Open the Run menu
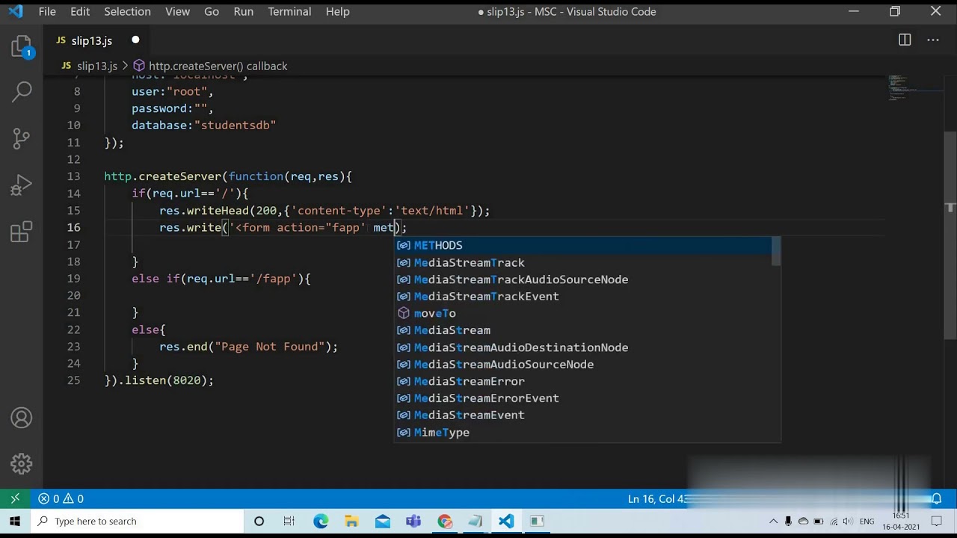Screen dimensions: 957x538 [x=243, y=11]
